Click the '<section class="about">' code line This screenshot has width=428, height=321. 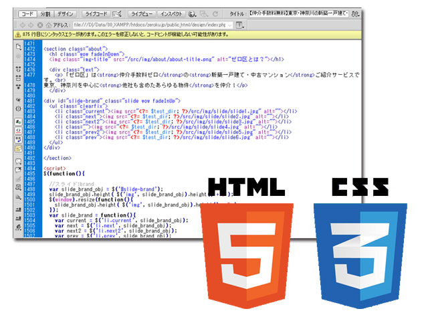point(76,49)
